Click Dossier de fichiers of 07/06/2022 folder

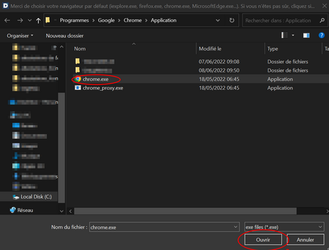click(x=288, y=62)
